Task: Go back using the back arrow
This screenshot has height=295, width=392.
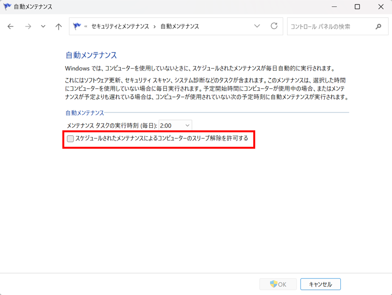Action: (x=11, y=27)
